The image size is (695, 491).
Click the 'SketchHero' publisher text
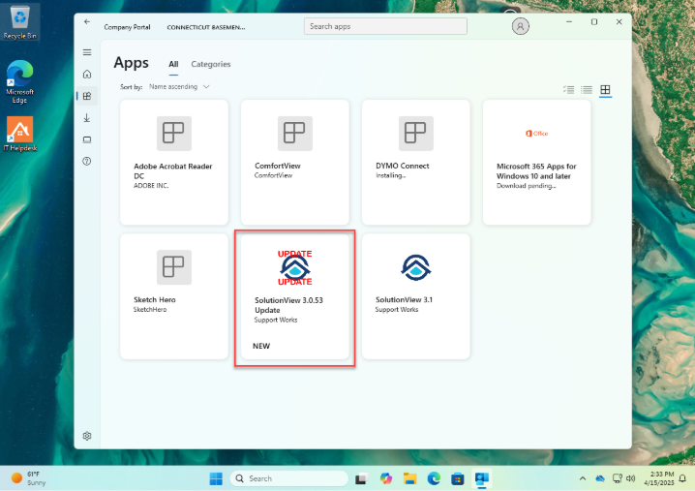tap(150, 310)
